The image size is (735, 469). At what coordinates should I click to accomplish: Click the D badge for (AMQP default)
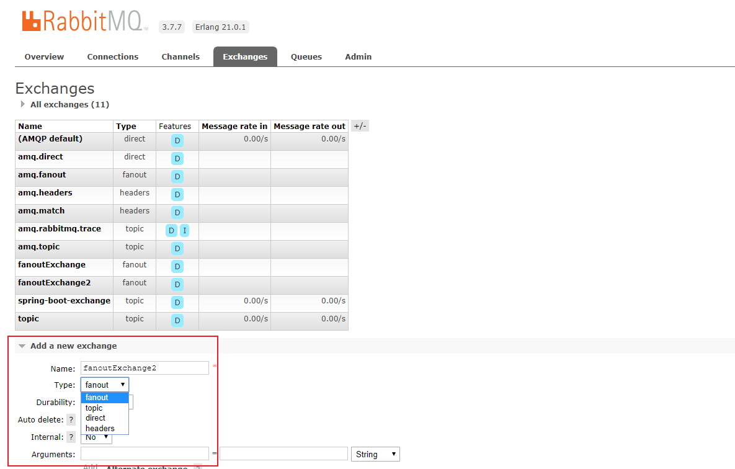177,140
